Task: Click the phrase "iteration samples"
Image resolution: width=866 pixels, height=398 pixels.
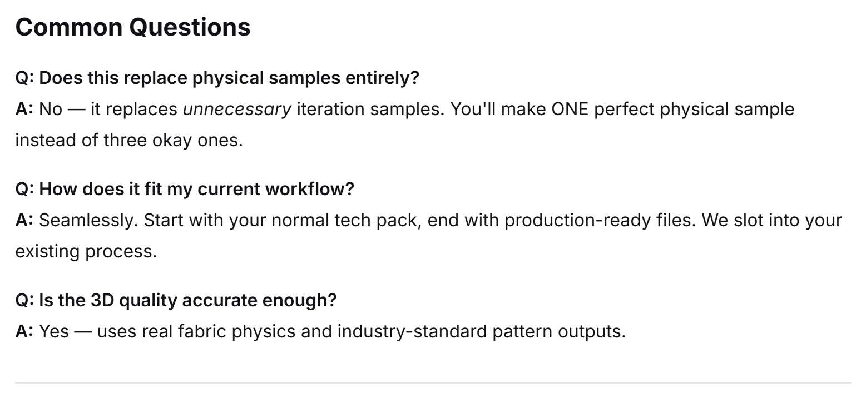Action: coord(370,109)
